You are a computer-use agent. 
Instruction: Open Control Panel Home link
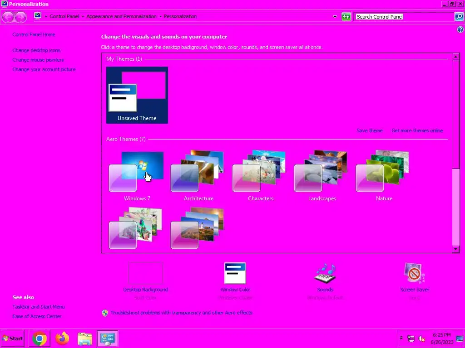[x=34, y=34]
